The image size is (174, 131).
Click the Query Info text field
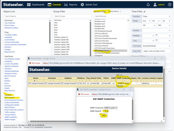[156, 51]
